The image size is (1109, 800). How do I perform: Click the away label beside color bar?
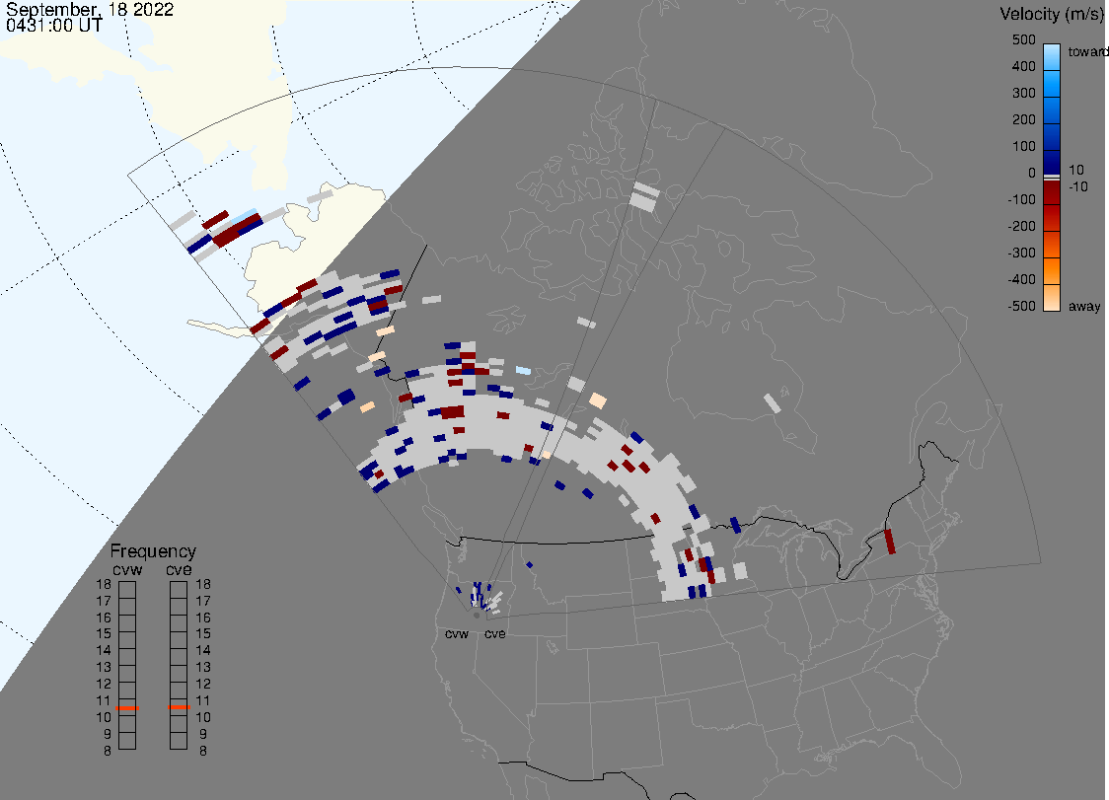(1084, 306)
